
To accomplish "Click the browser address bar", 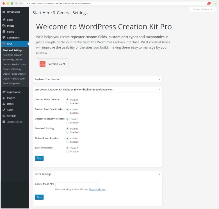I will pos(115,3).
